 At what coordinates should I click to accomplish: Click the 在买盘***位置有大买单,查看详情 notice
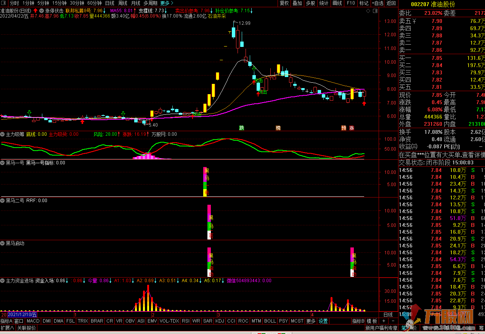click(442, 155)
